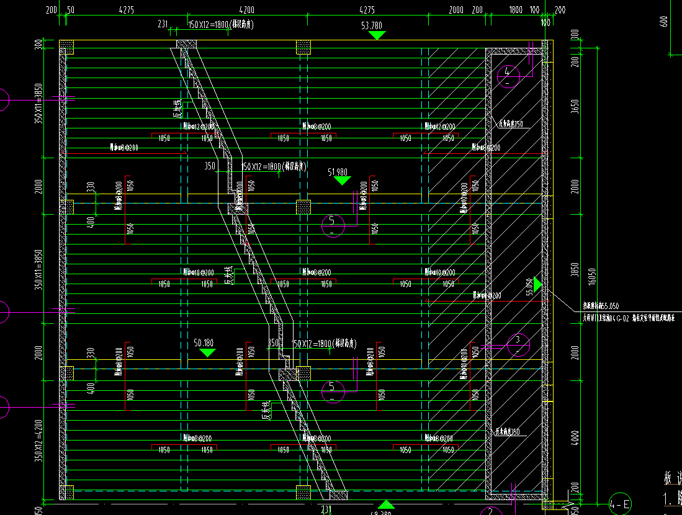Select the right-pointing green triangle beside 55.050
This screenshot has height=515, width=682.
pos(538,284)
